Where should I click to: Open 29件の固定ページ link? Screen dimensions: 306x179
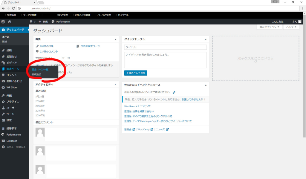pos(90,46)
